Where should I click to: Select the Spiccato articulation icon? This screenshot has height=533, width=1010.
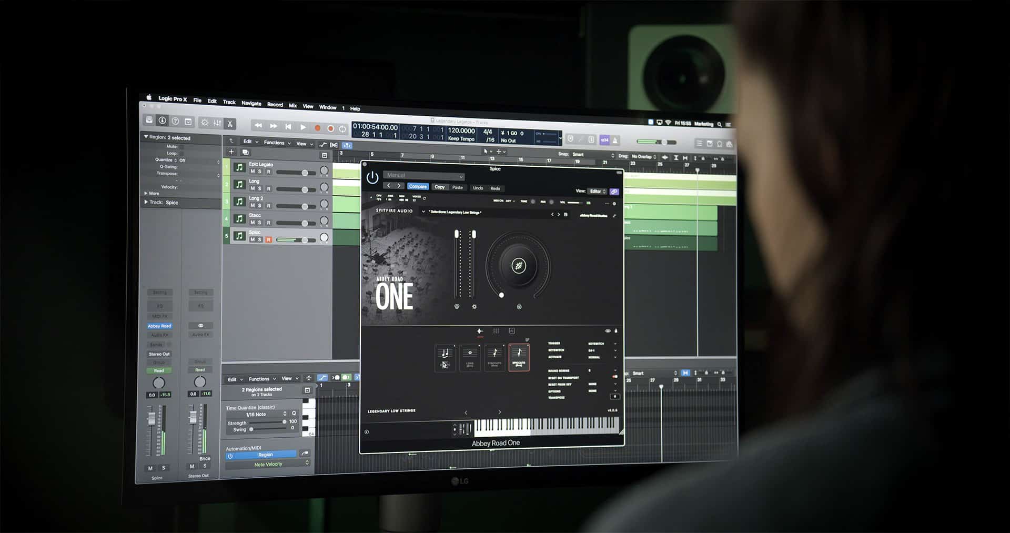(519, 357)
